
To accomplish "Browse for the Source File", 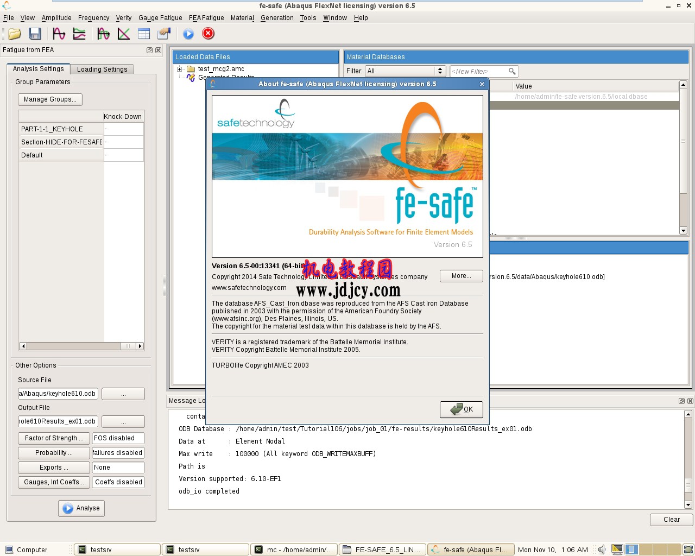I will coord(123,394).
